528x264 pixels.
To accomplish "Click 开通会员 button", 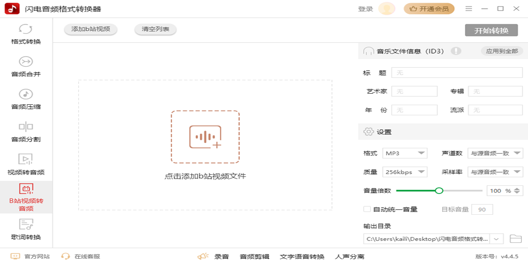I will [x=429, y=8].
